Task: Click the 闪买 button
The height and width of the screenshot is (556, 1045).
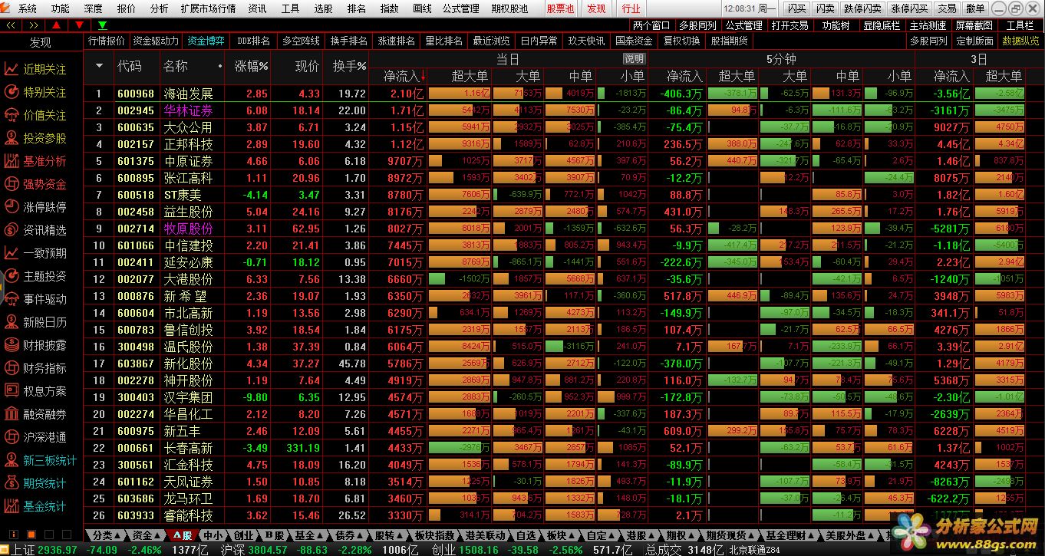Action: coord(796,8)
